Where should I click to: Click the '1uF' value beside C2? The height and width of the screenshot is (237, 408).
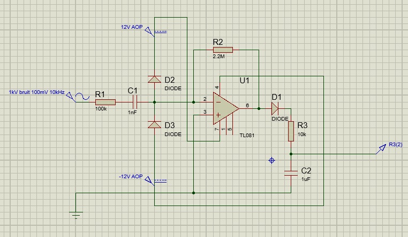(306, 179)
